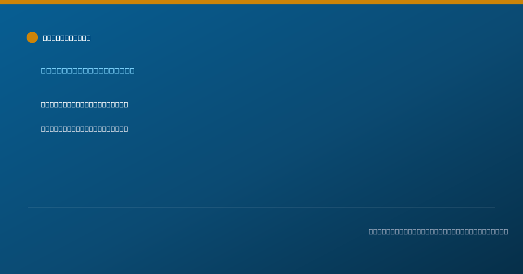The width and height of the screenshot is (523, 274).
Task: Click the left end of the divider line
Action: [x=28, y=207]
